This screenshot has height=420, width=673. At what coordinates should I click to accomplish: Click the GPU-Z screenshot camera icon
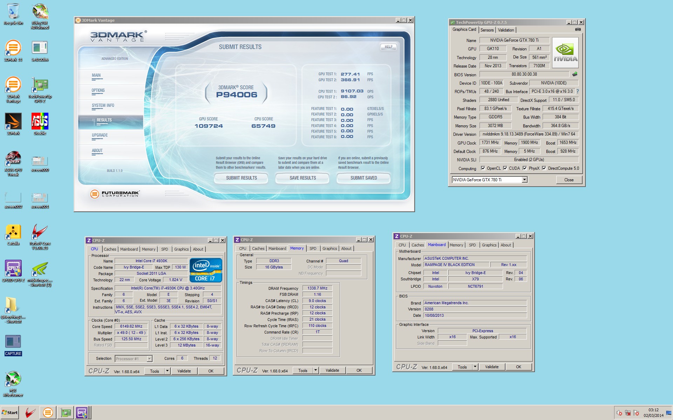(578, 29)
